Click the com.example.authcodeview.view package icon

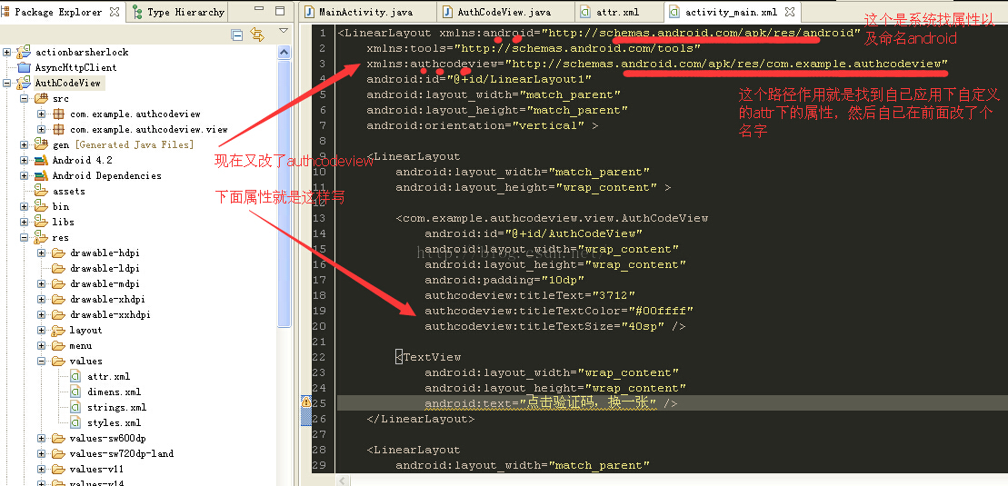click(x=58, y=129)
